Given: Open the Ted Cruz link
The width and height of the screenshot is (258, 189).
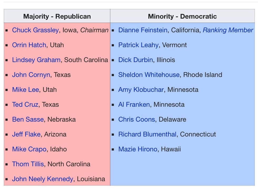Looking at the screenshot, I should point(25,104).
